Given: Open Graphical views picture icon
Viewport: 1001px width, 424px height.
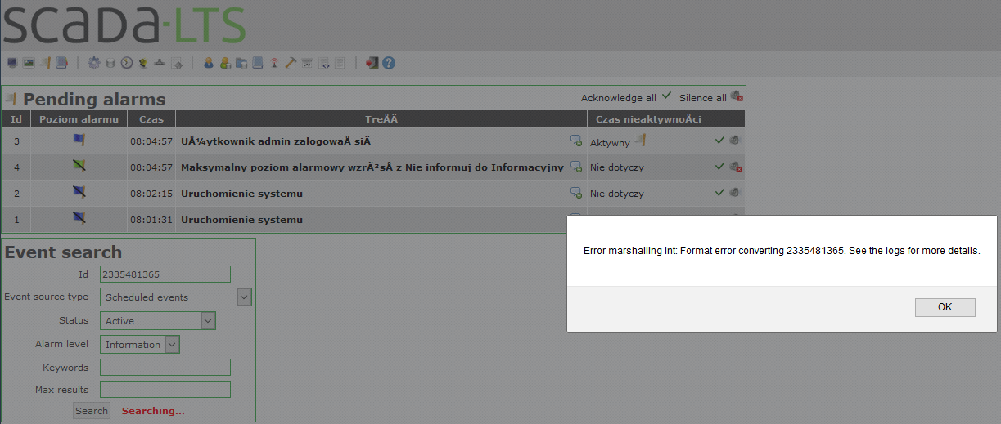Looking at the screenshot, I should 28,63.
